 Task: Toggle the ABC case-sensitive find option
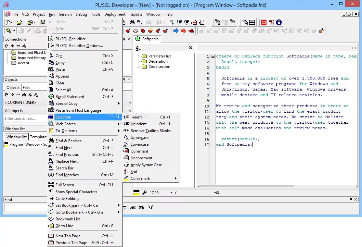(133, 207)
